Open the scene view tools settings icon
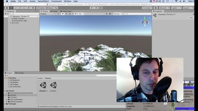198x111 pixels. pyautogui.click(x=107, y=14)
